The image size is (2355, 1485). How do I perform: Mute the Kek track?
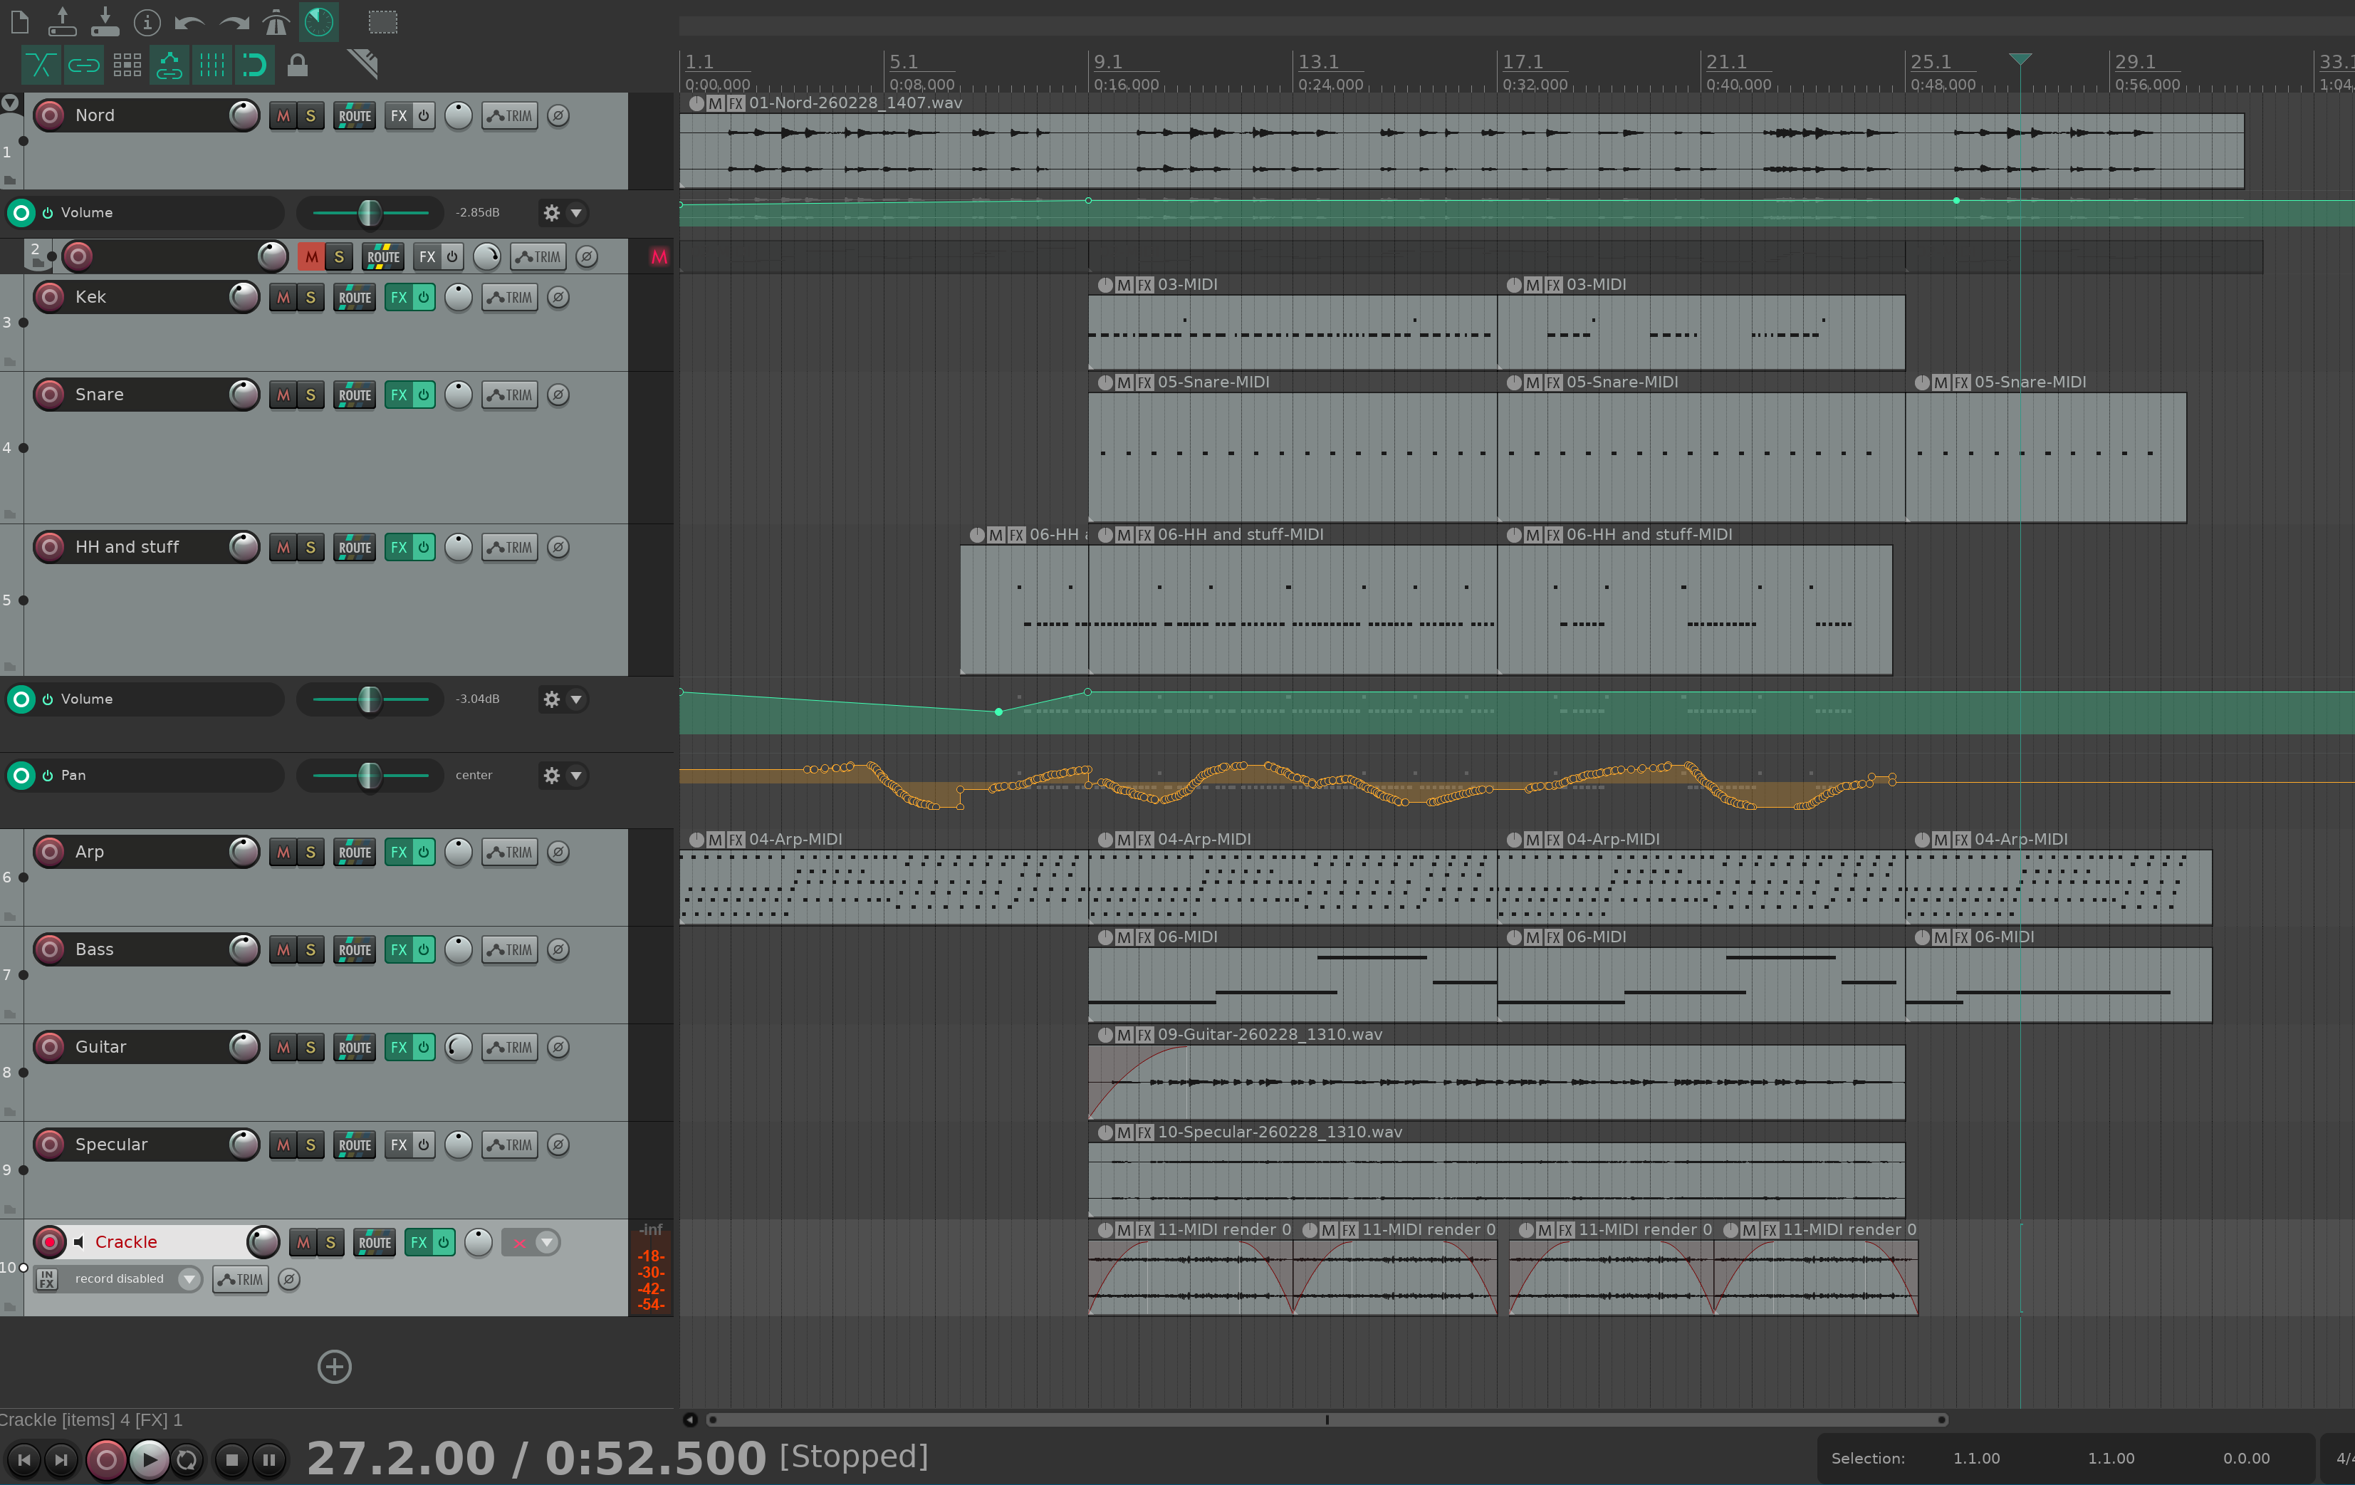pos(283,298)
